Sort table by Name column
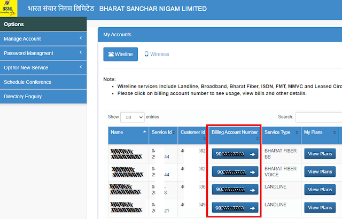342x219 pixels. [x=128, y=136]
